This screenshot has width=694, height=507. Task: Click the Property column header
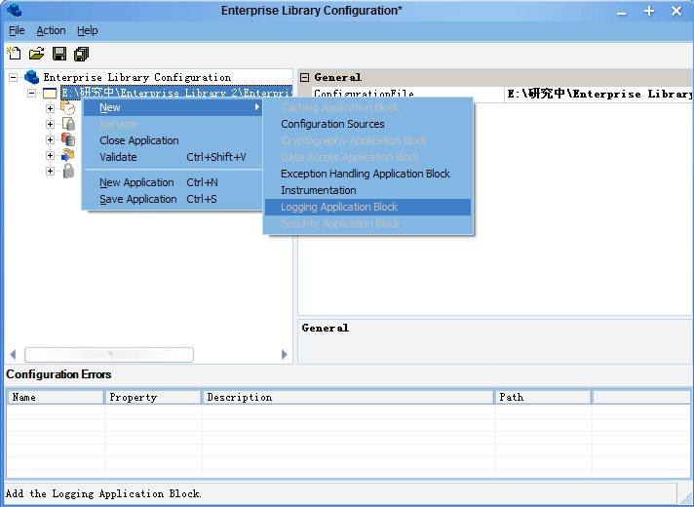pos(153,397)
